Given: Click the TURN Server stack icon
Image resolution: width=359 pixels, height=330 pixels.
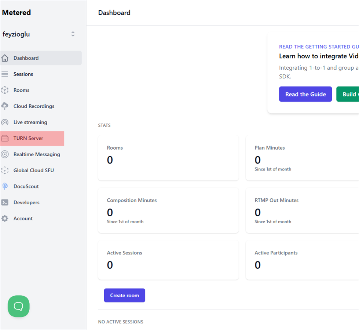Looking at the screenshot, I should point(5,138).
